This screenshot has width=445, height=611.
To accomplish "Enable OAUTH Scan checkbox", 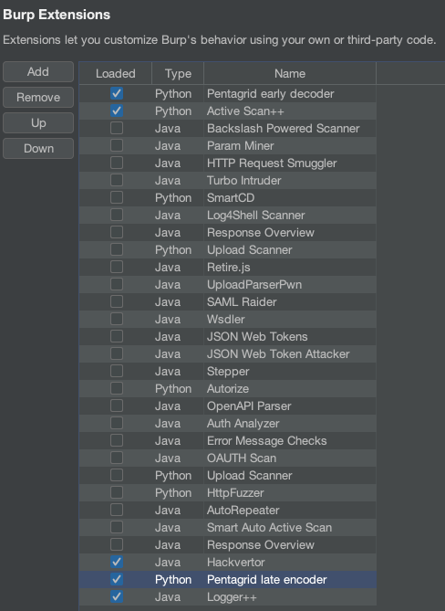I will [x=117, y=458].
